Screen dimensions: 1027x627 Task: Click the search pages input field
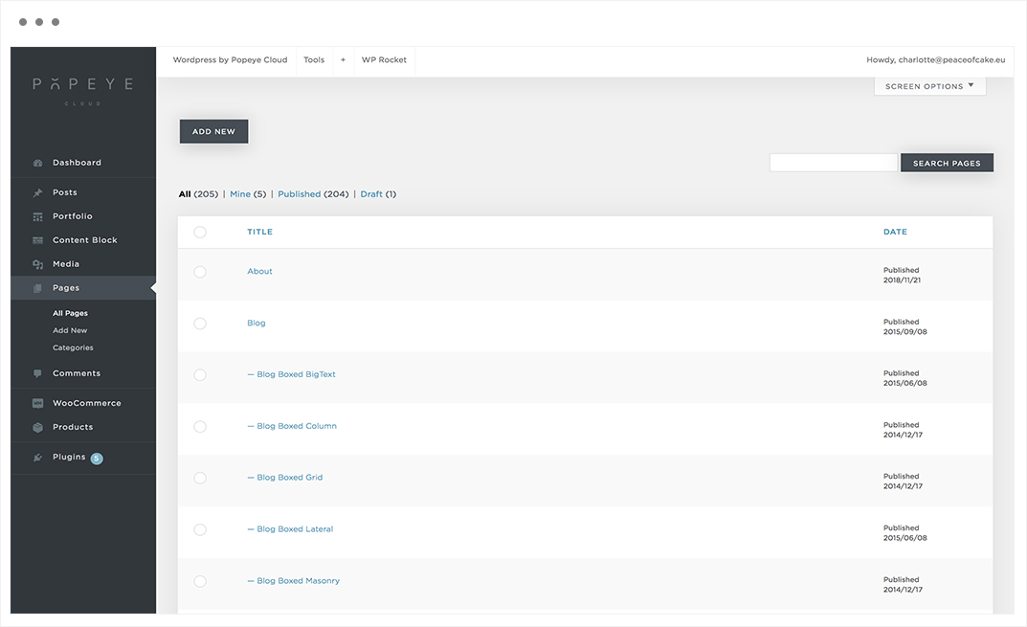click(833, 163)
